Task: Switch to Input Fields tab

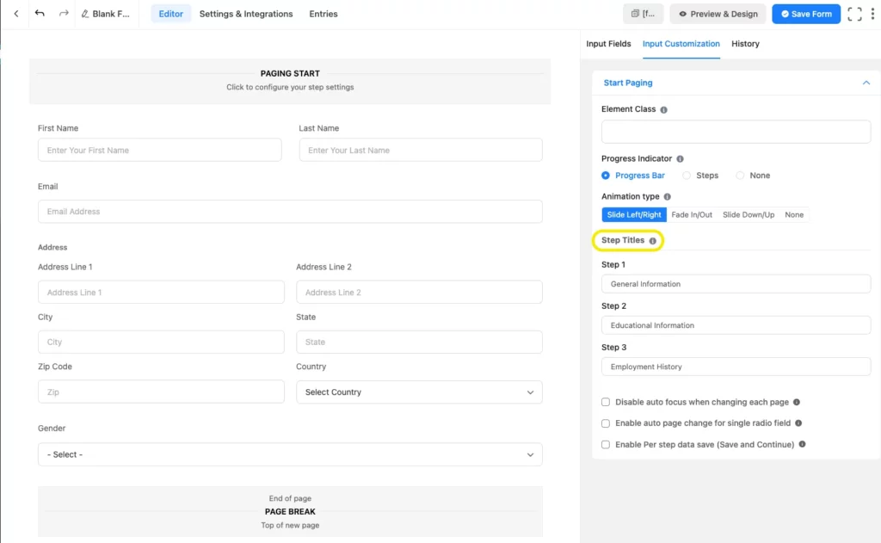Action: click(608, 44)
